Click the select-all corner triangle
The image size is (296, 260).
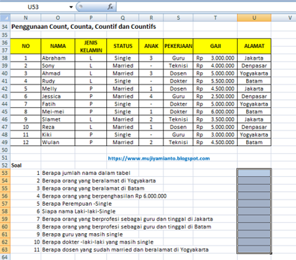click(5, 18)
